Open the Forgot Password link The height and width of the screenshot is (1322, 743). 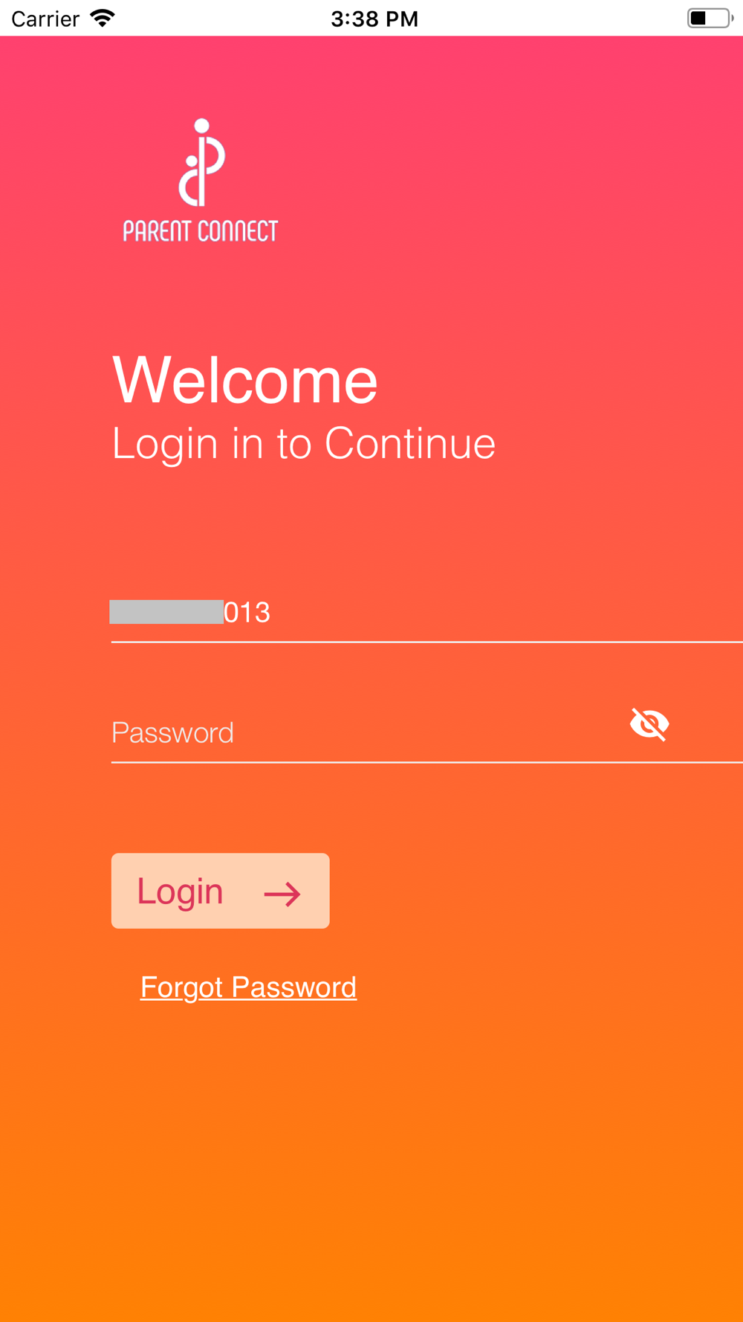click(x=248, y=987)
